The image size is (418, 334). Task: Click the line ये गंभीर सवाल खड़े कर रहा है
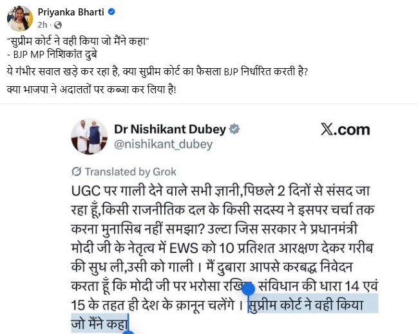(x=157, y=72)
